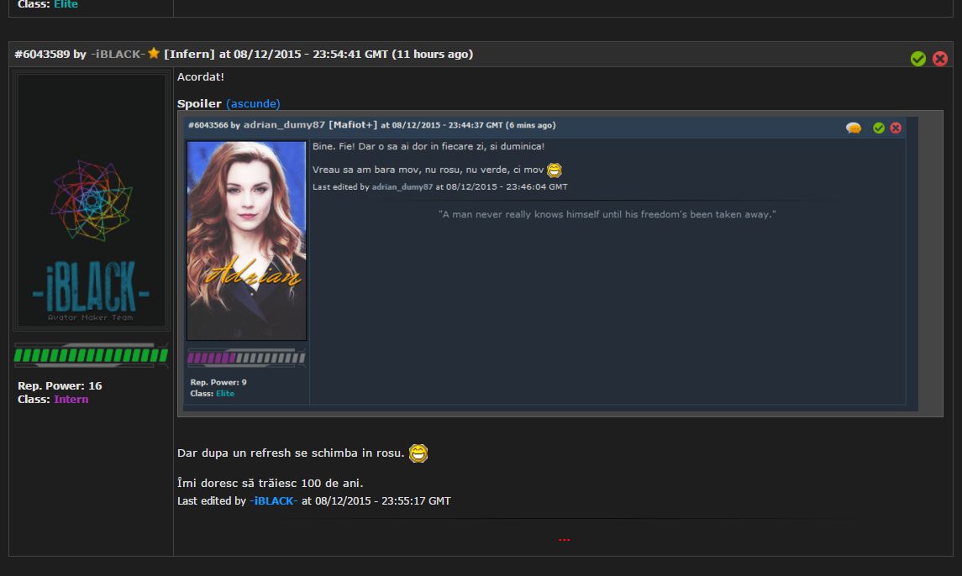Viewport: 962px width, 576px height.
Task: Click green reputation bar under -iBLACK- avatar
Action: pyautogui.click(x=91, y=355)
